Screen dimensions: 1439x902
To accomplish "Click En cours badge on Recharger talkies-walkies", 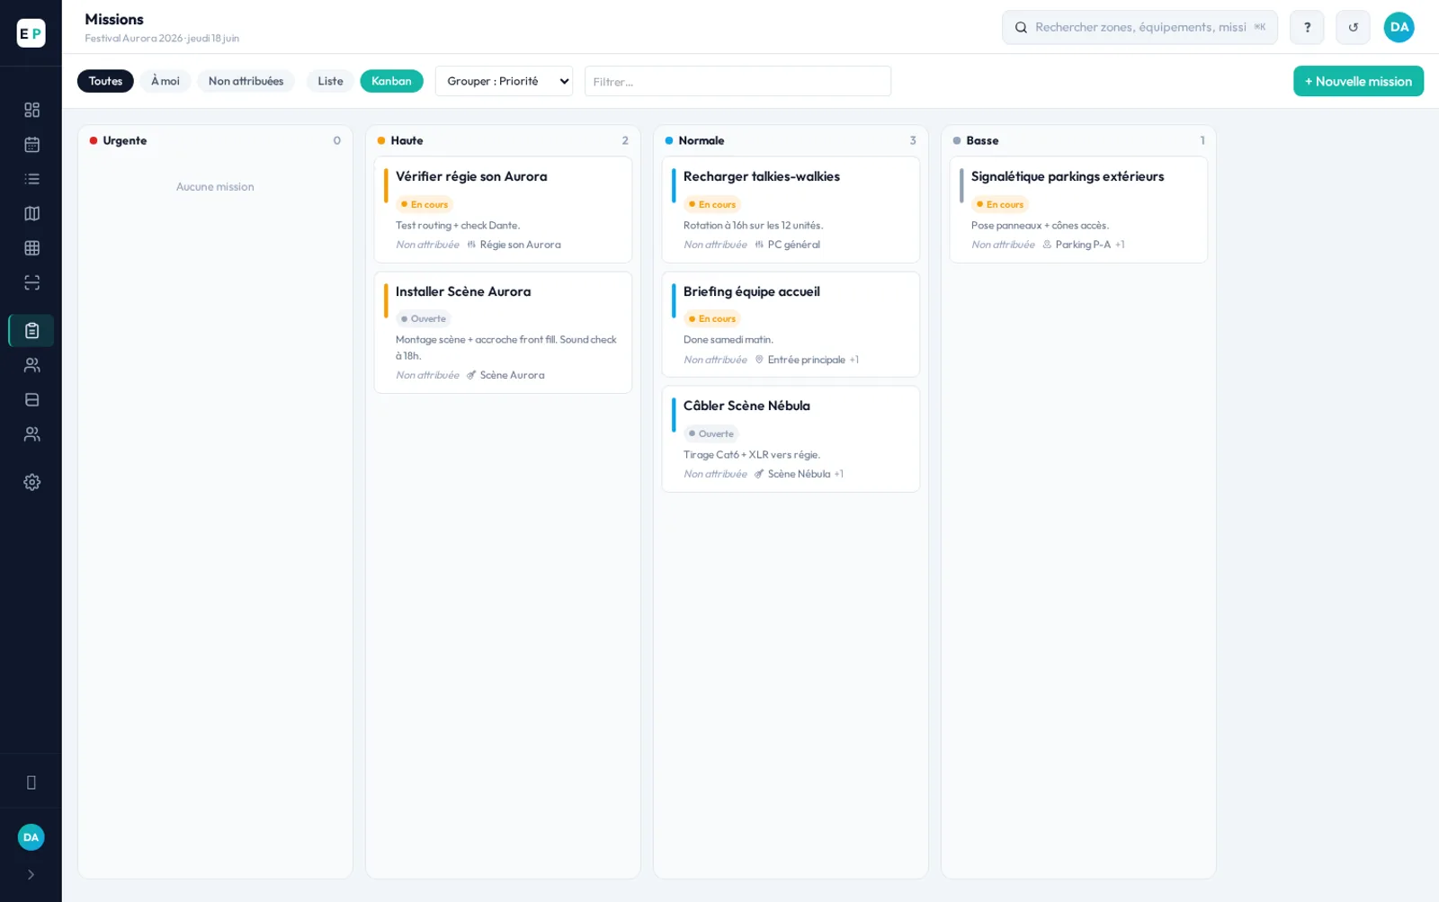I will coord(712,204).
